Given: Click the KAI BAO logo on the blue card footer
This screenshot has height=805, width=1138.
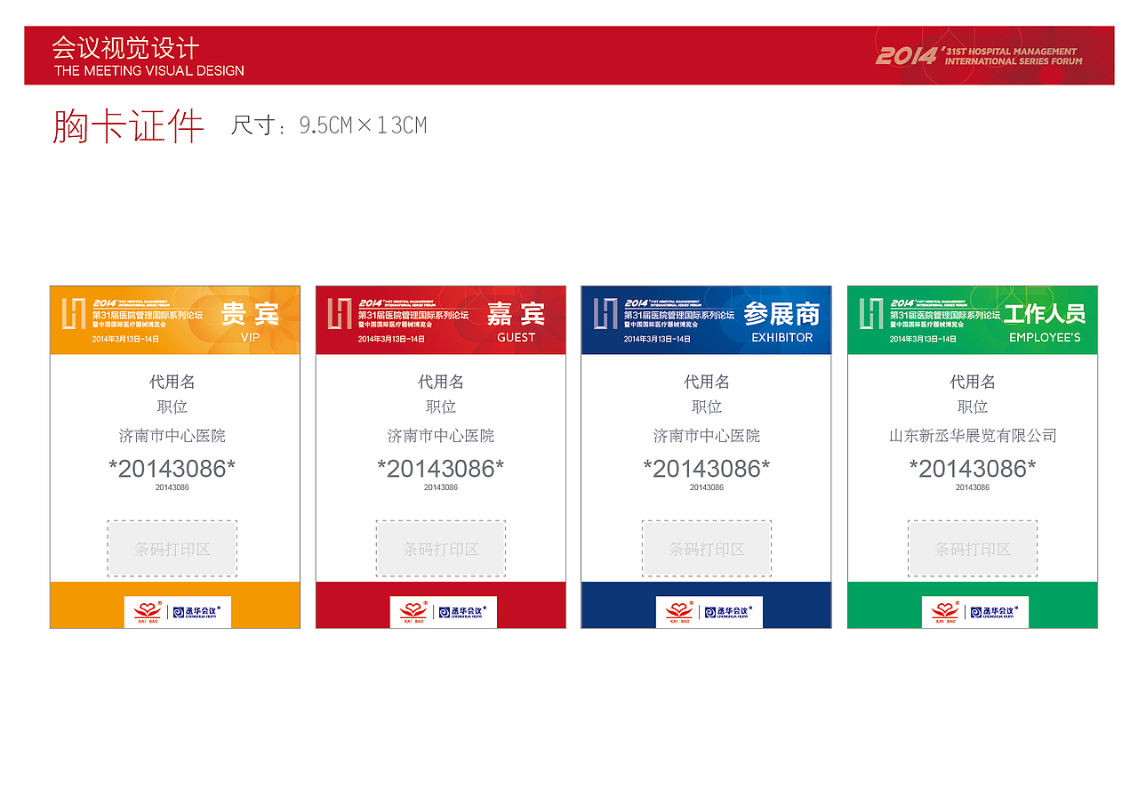Looking at the screenshot, I should (679, 612).
